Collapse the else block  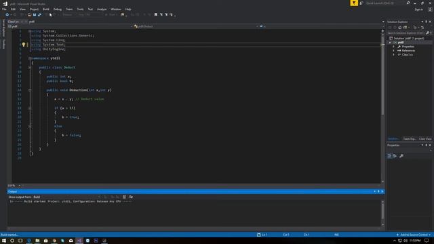(x=30, y=126)
